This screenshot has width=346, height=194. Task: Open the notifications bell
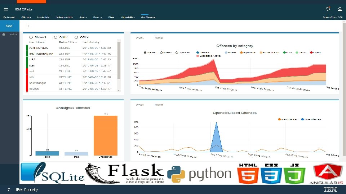point(328,9)
